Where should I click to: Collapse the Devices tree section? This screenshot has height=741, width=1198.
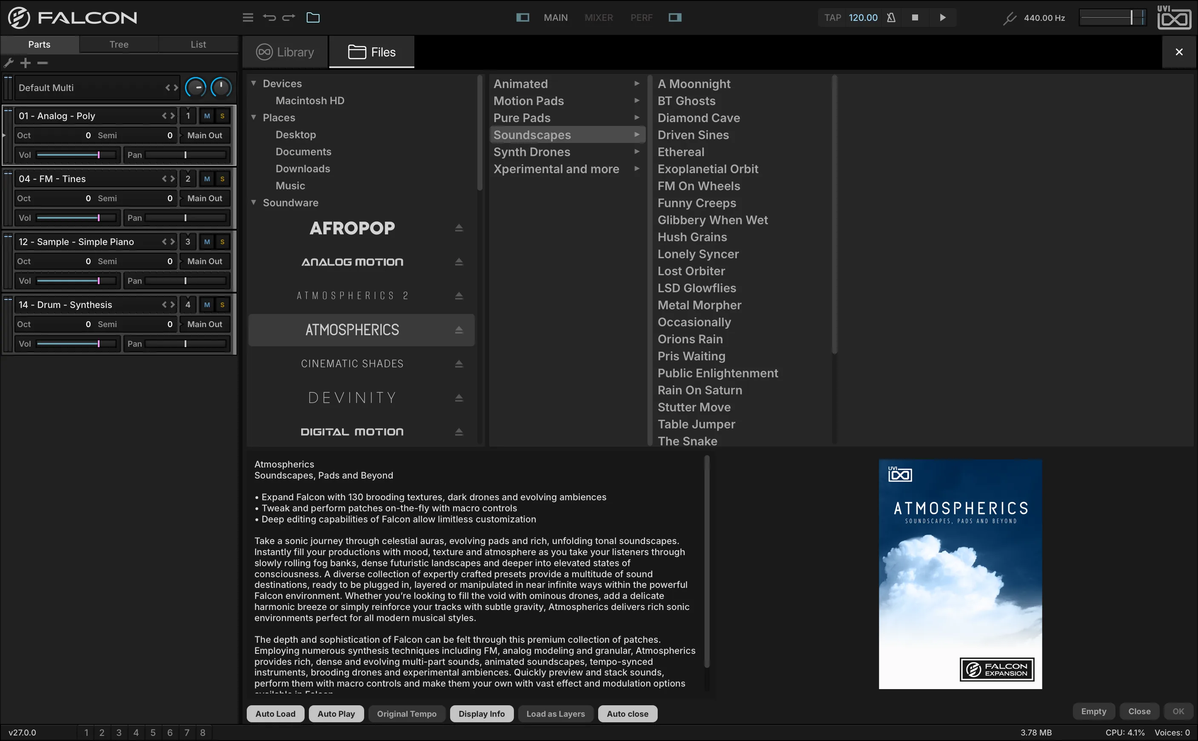[254, 83]
